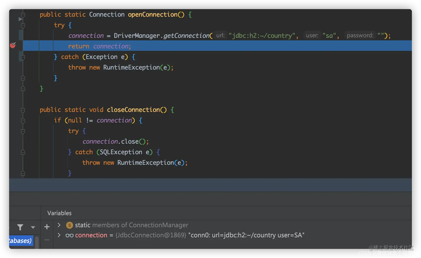Expand static members of ConnectionManager node
The width and height of the screenshot is (421, 258).
[59, 225]
